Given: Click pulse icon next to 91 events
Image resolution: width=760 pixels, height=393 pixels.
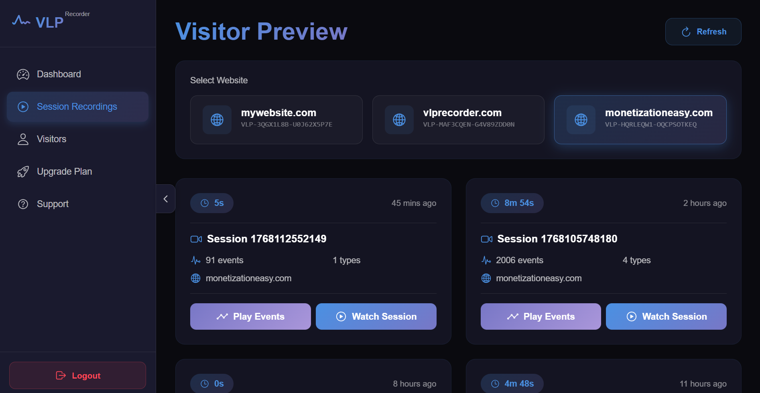Looking at the screenshot, I should 195,260.
